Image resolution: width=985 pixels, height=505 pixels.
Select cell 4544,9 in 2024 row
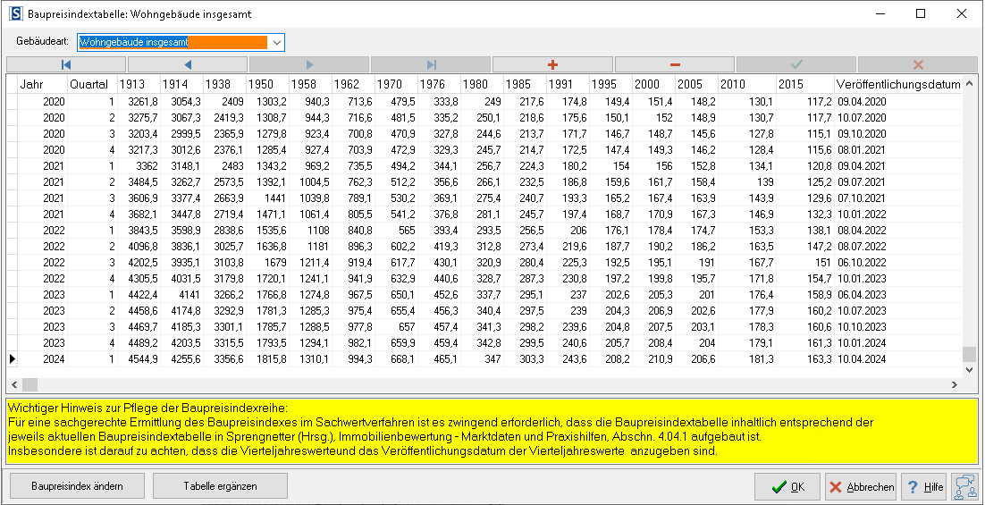click(x=139, y=359)
